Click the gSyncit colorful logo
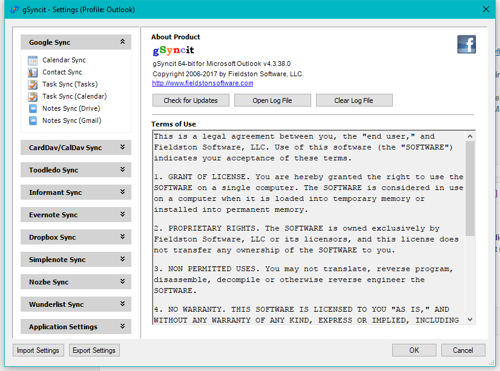 pos(173,50)
